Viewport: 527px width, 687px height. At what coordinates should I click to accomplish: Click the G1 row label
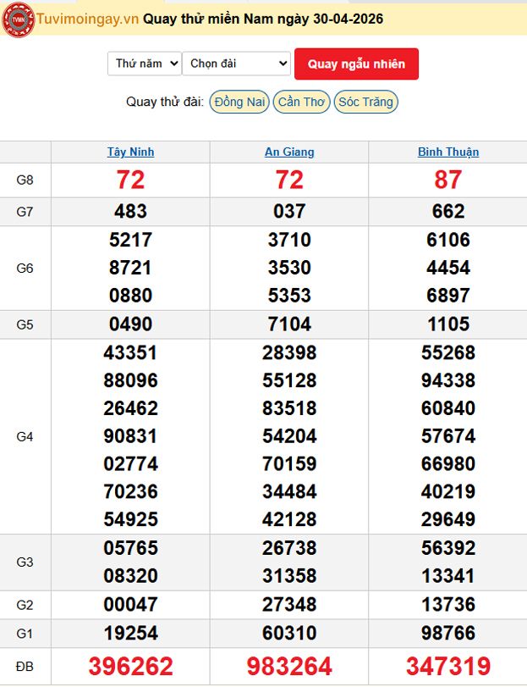pos(25,634)
